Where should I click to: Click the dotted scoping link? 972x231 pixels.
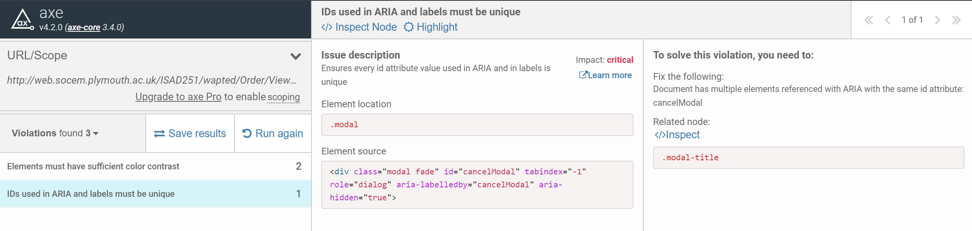click(284, 97)
